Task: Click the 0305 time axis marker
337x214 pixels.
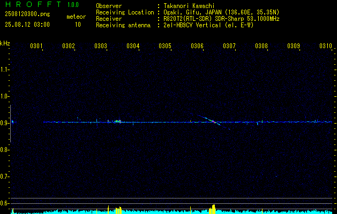Action: tap(165, 45)
